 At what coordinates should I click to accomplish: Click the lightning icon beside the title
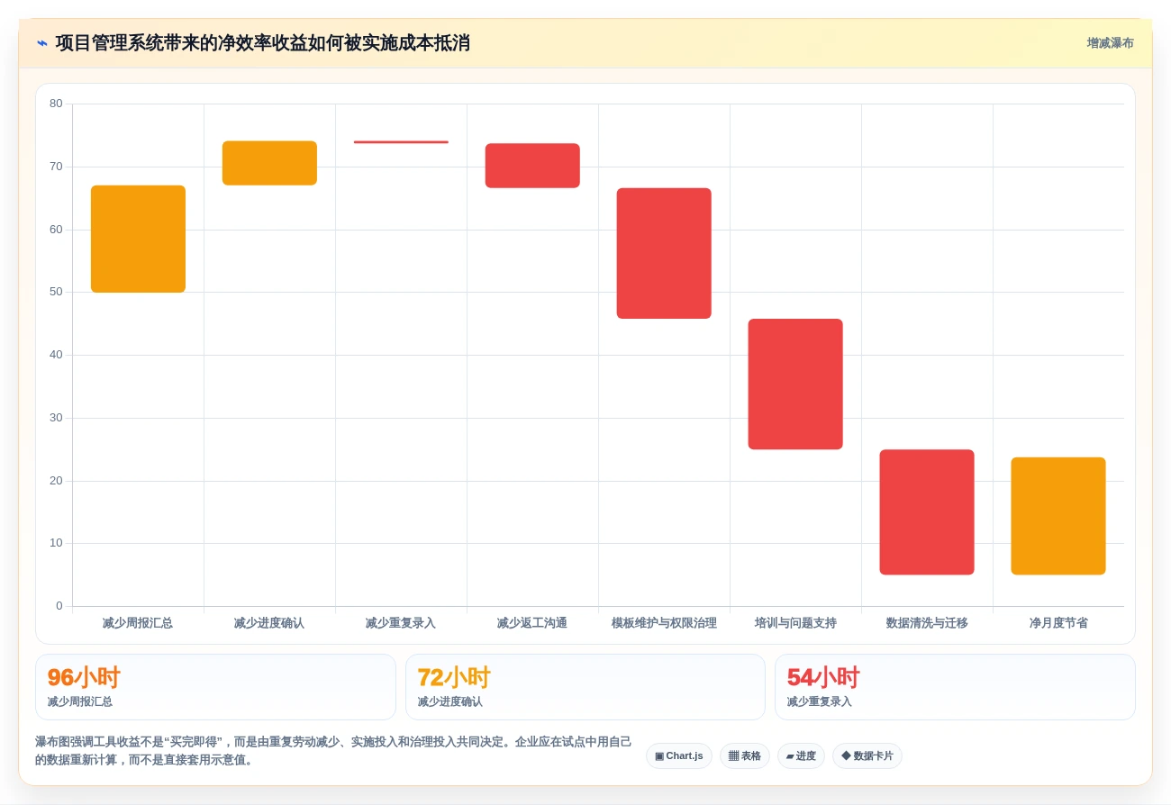point(41,43)
